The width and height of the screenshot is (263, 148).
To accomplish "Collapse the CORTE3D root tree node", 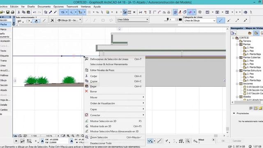I will click(233, 38).
